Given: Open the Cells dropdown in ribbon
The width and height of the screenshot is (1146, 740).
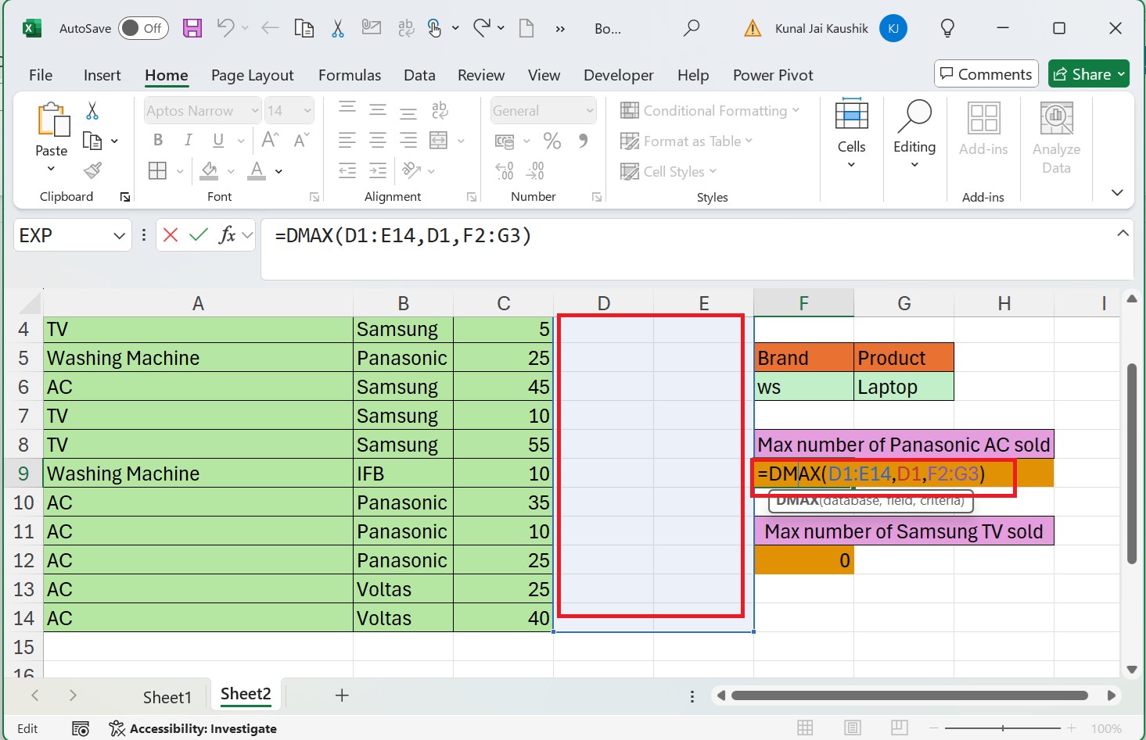Looking at the screenshot, I should coord(851,134).
